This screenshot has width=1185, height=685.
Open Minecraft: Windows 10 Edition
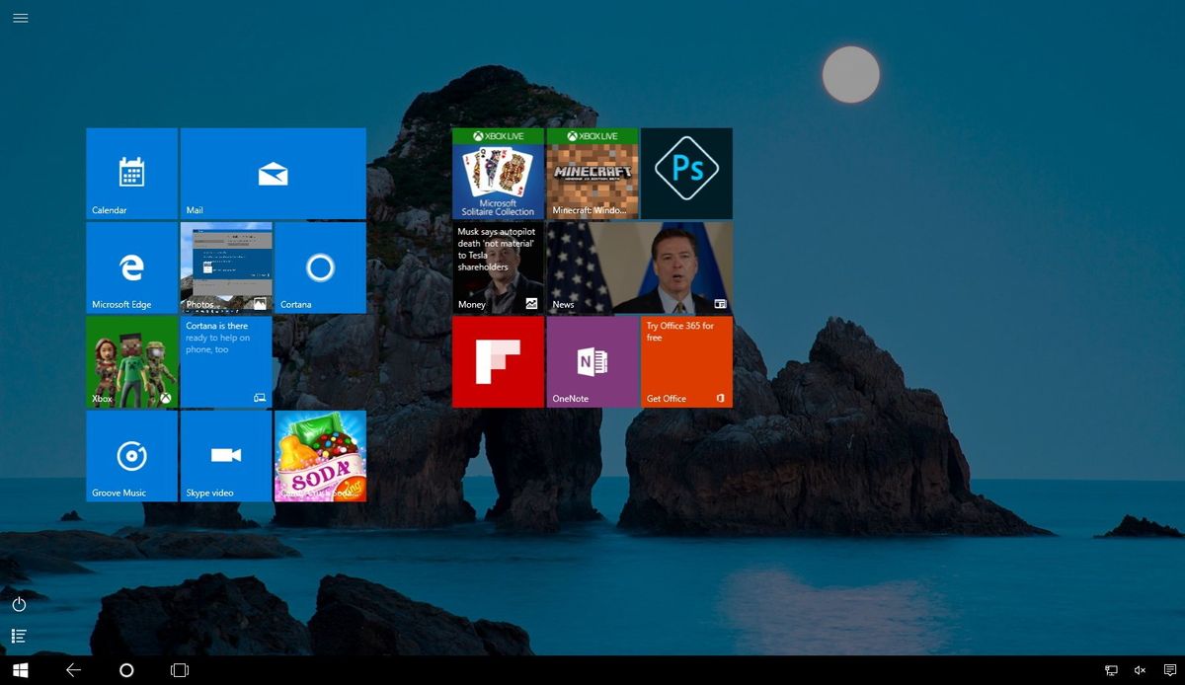[592, 173]
